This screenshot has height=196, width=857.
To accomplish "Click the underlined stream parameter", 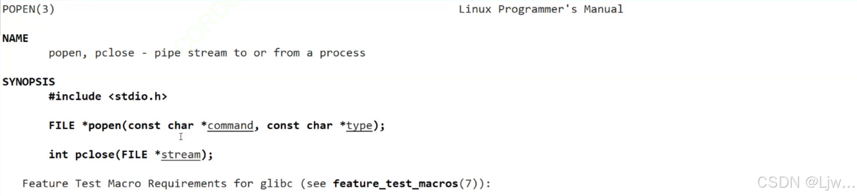I will pyautogui.click(x=181, y=155).
